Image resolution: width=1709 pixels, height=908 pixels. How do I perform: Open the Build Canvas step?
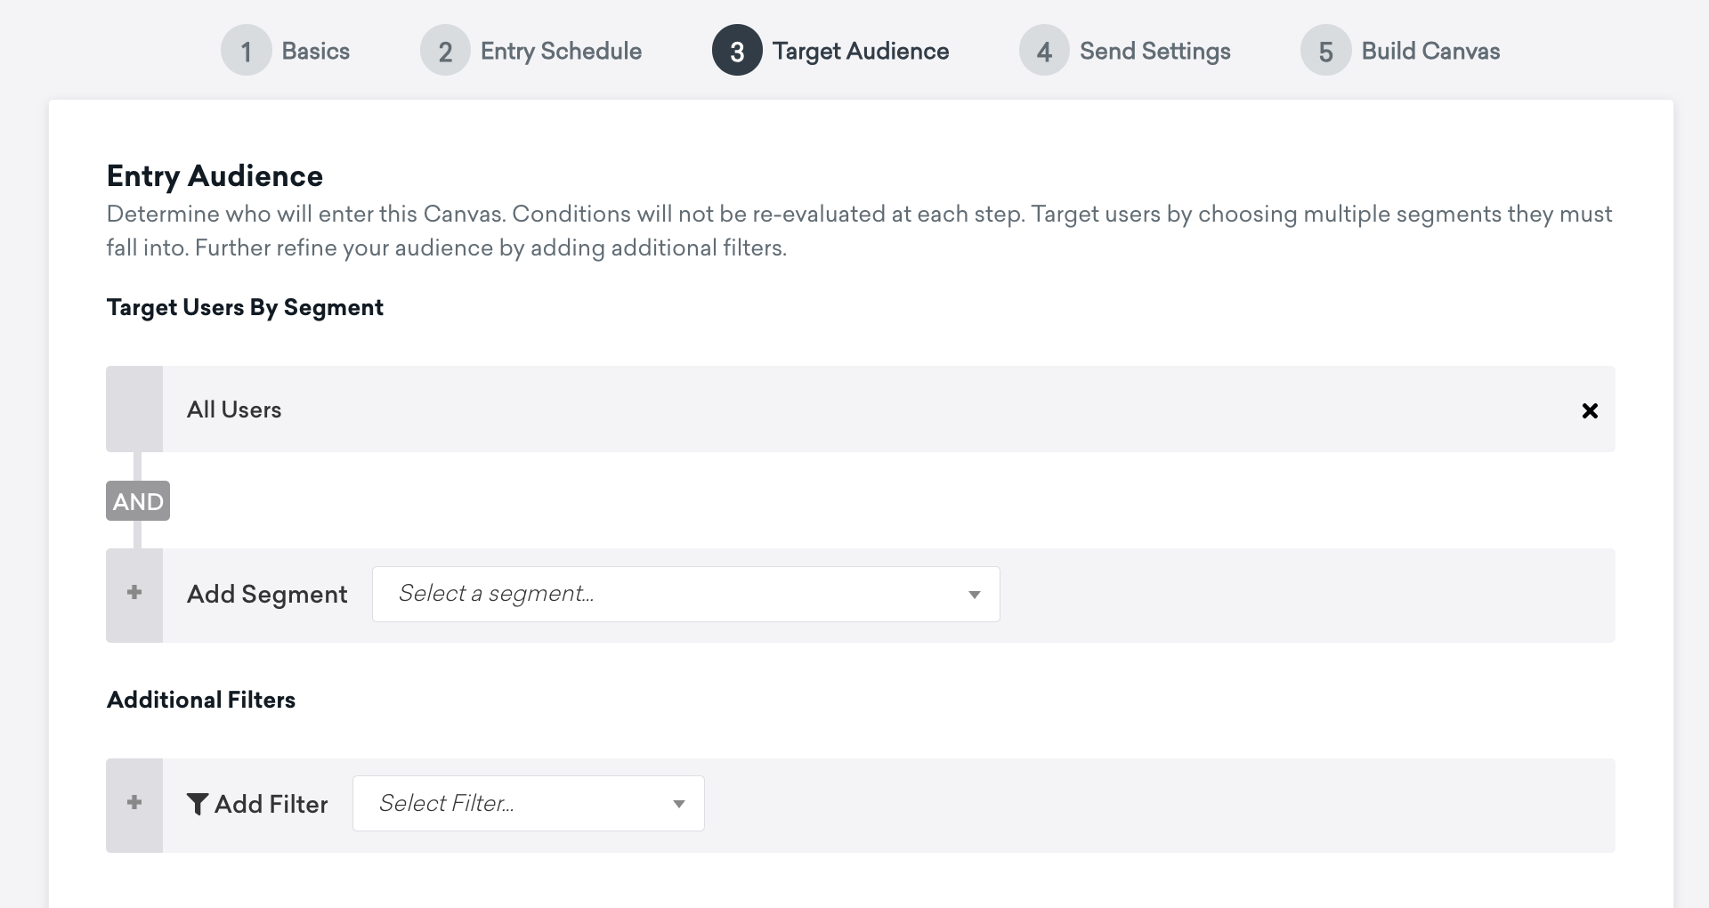[x=1400, y=51]
